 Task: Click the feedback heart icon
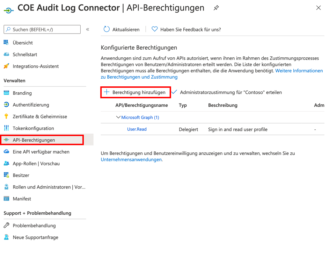(x=155, y=29)
